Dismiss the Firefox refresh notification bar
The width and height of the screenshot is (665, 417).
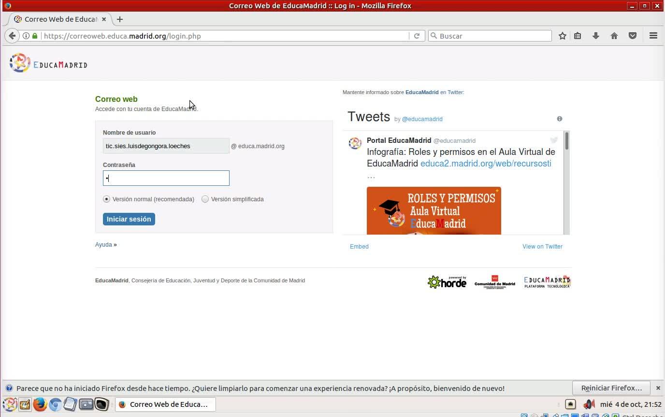pos(658,388)
